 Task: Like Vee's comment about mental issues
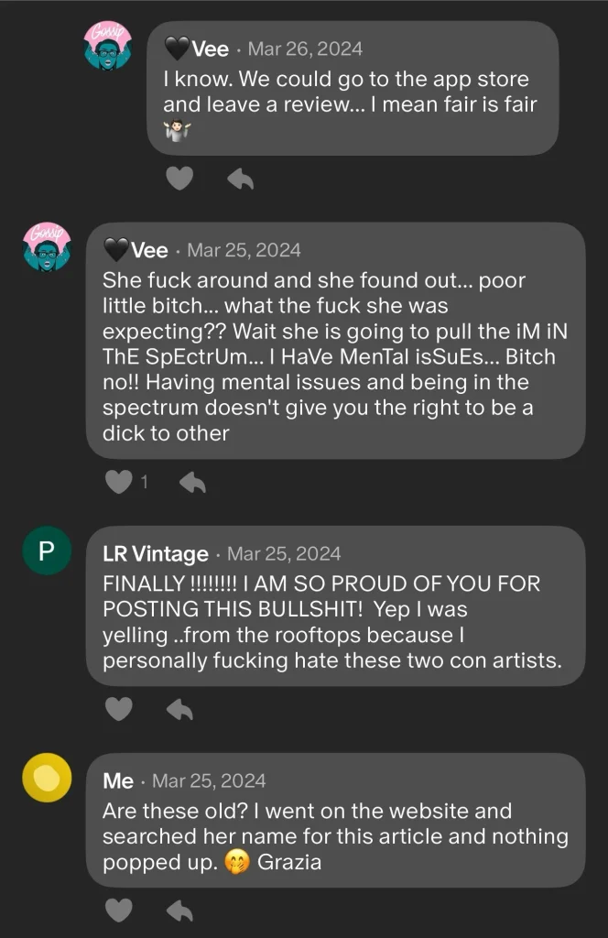click(x=119, y=482)
